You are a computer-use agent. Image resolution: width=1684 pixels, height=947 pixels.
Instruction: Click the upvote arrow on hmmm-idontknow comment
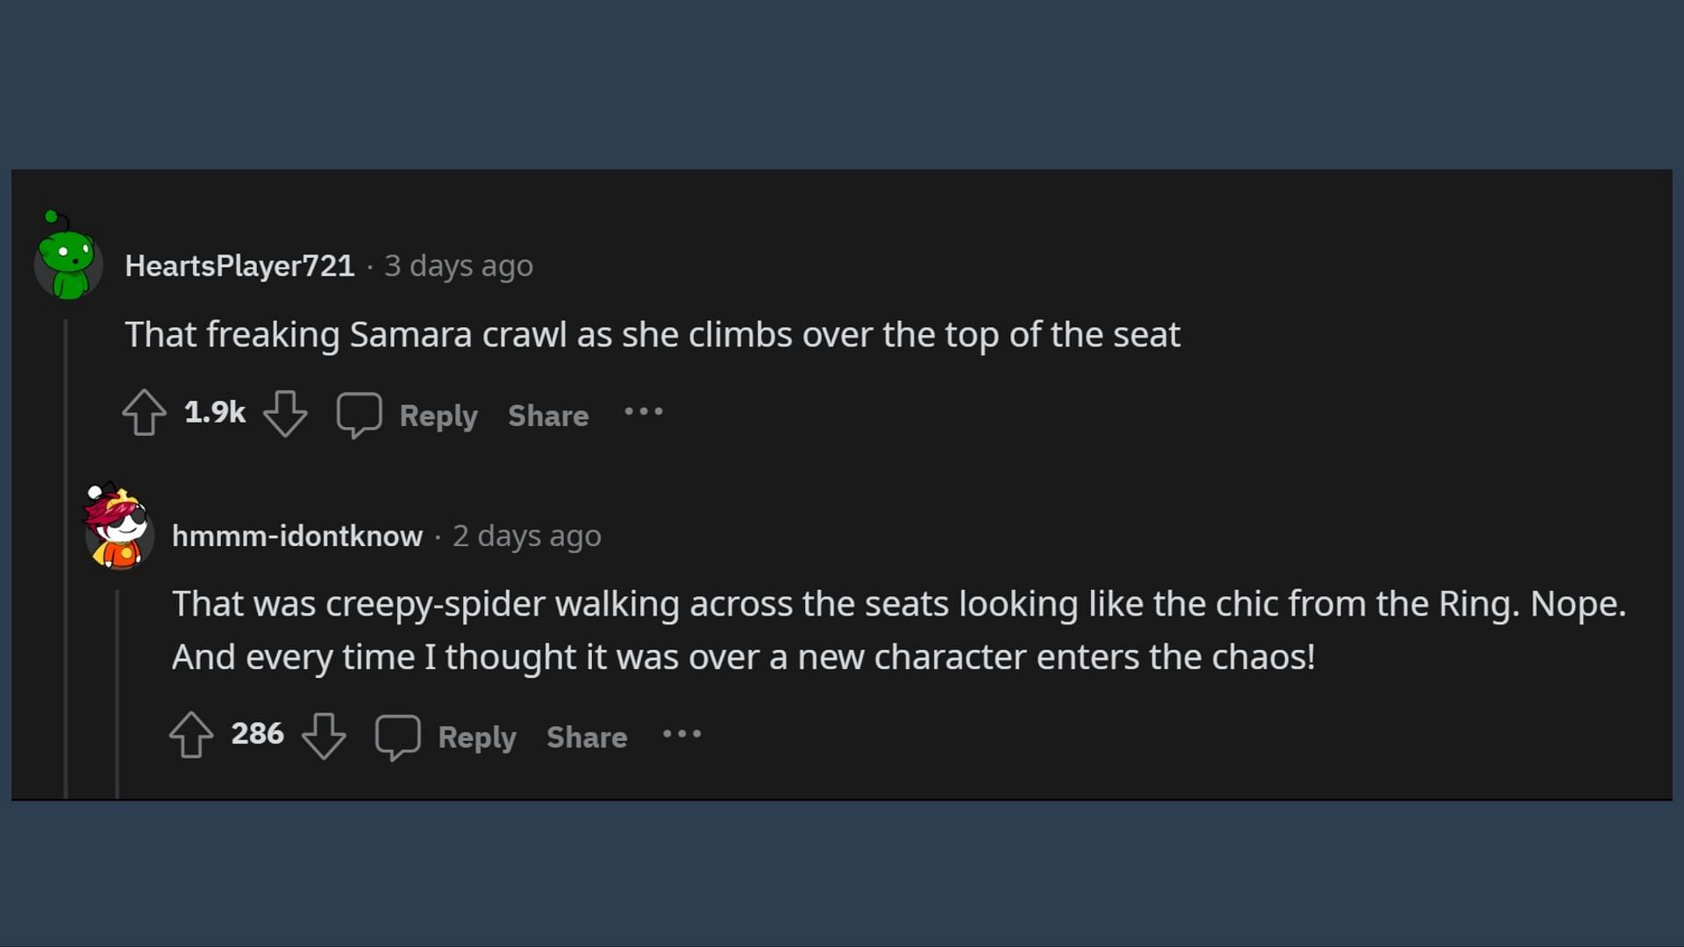[x=191, y=734]
